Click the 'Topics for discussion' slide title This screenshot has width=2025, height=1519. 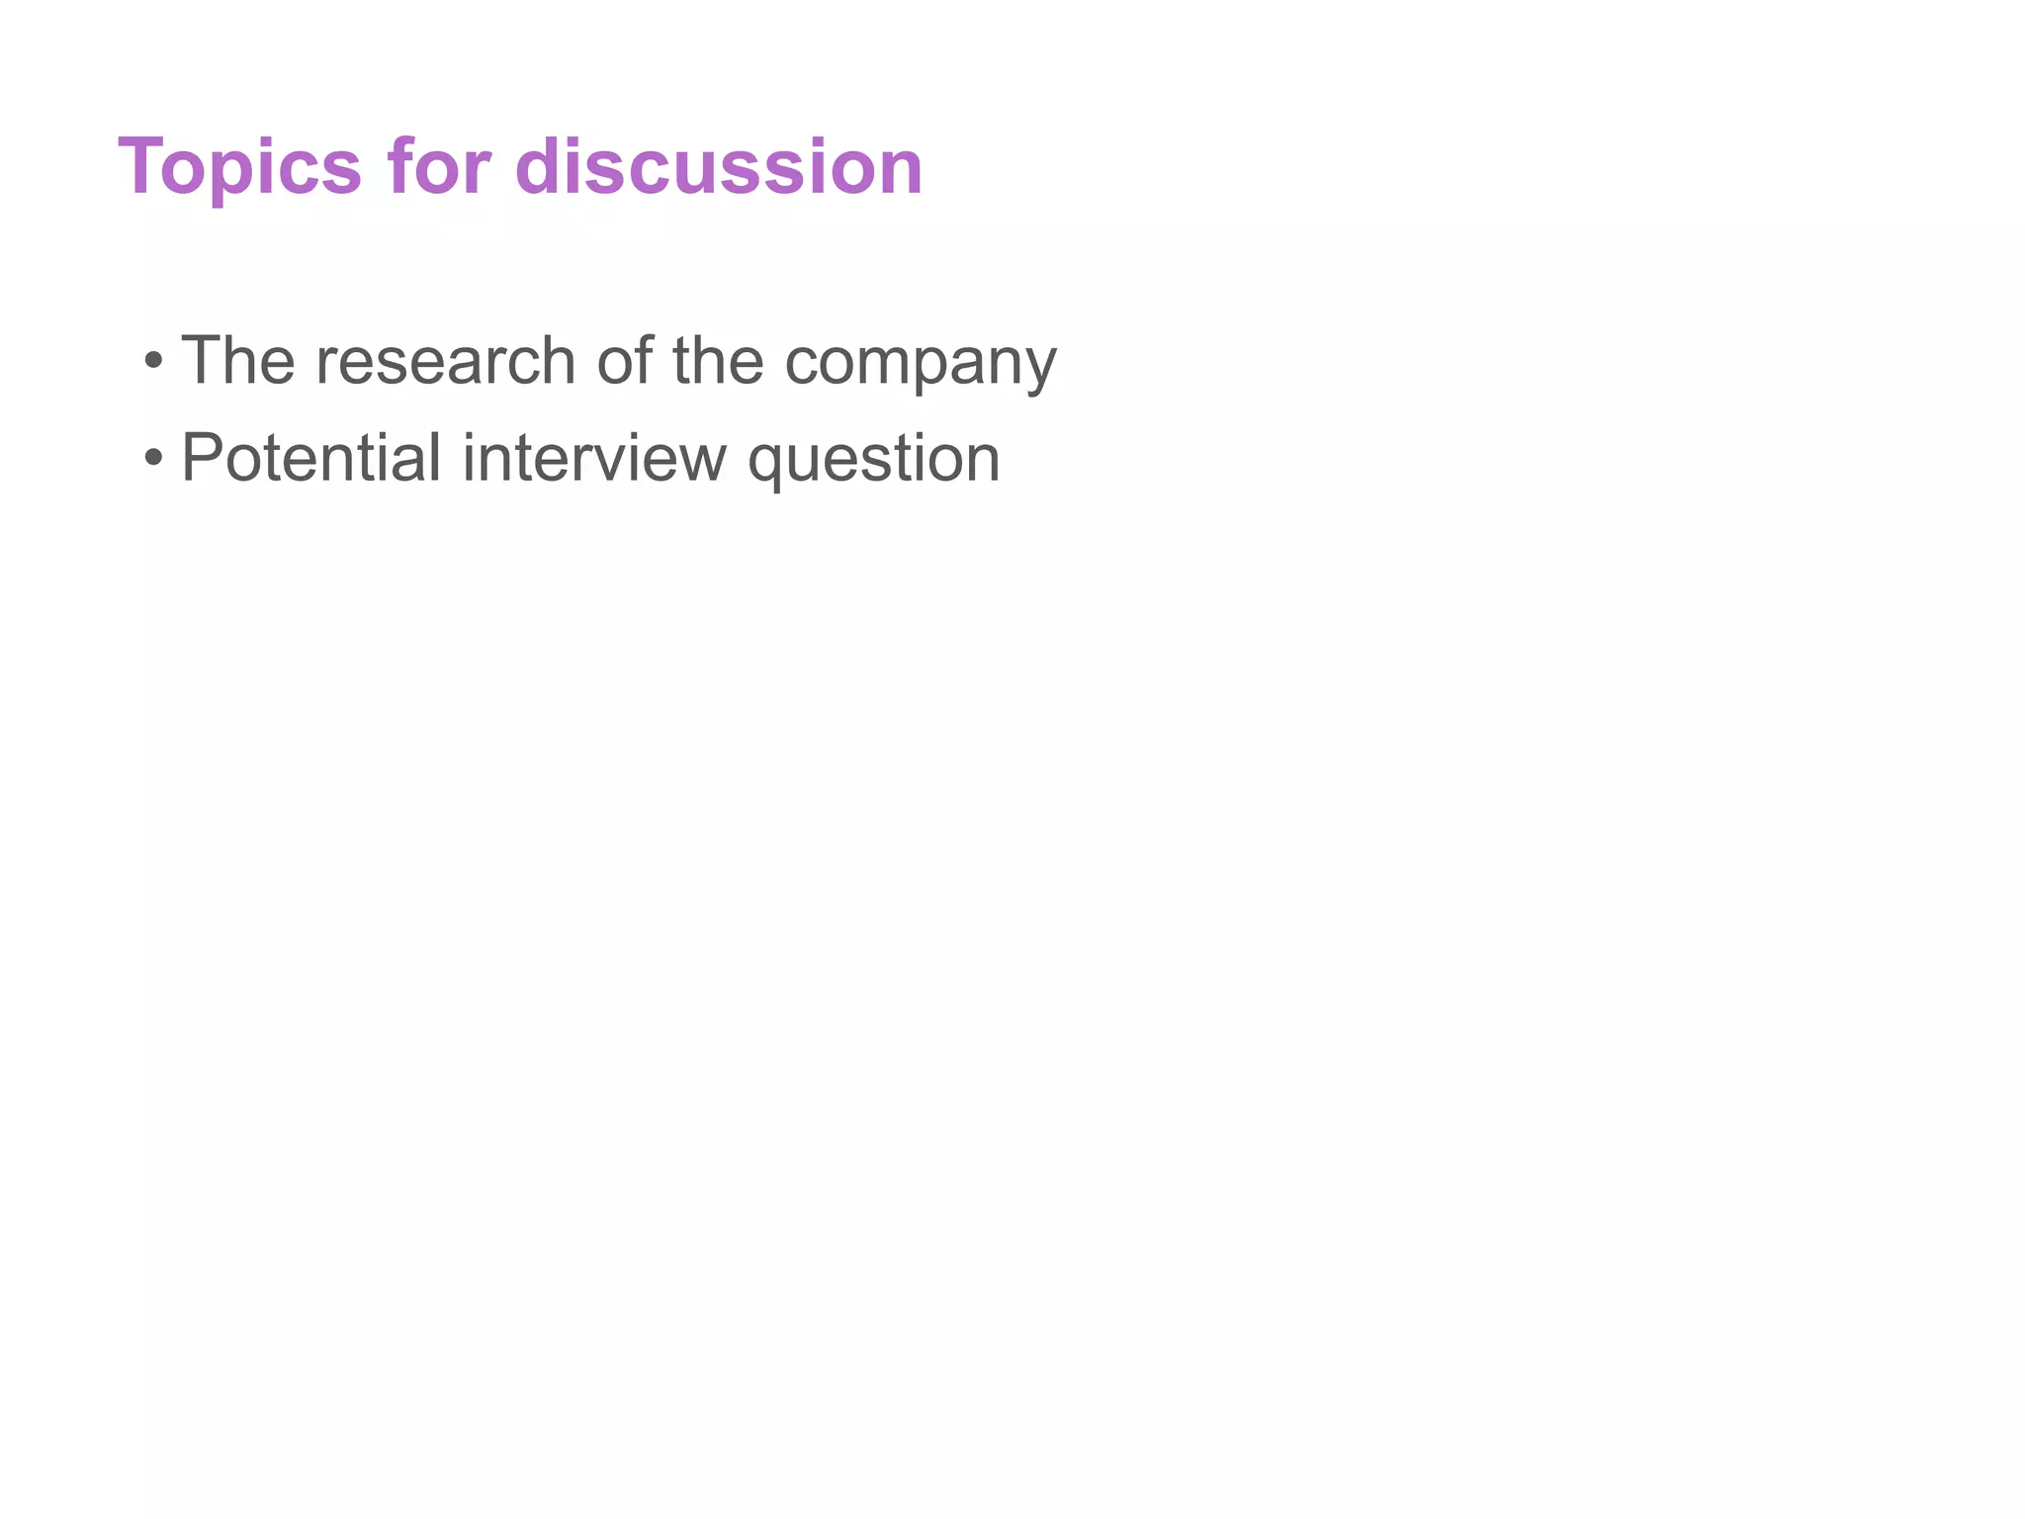point(520,166)
